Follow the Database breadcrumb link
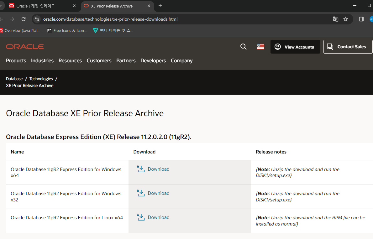 (x=14, y=79)
